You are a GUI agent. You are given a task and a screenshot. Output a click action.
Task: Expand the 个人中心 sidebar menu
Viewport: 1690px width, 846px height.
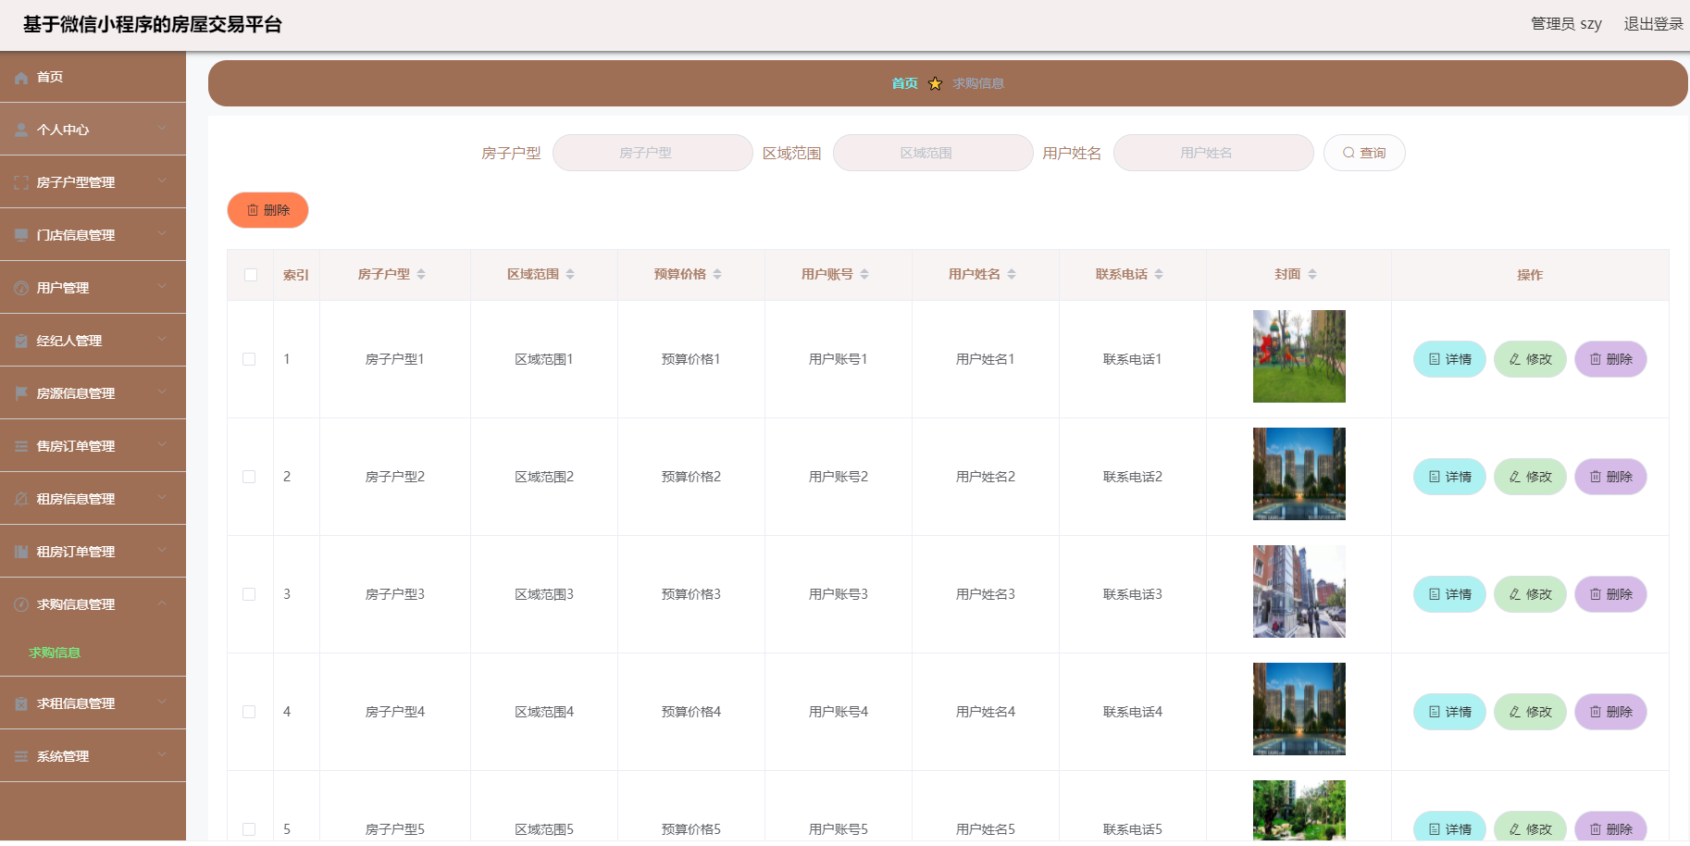point(93,130)
